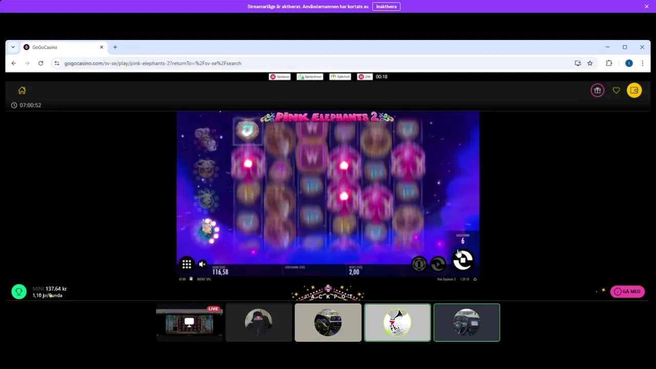This screenshot has width=656, height=369.
Task: Select the green-ringed logo participant thumbnail
Action: click(x=397, y=322)
